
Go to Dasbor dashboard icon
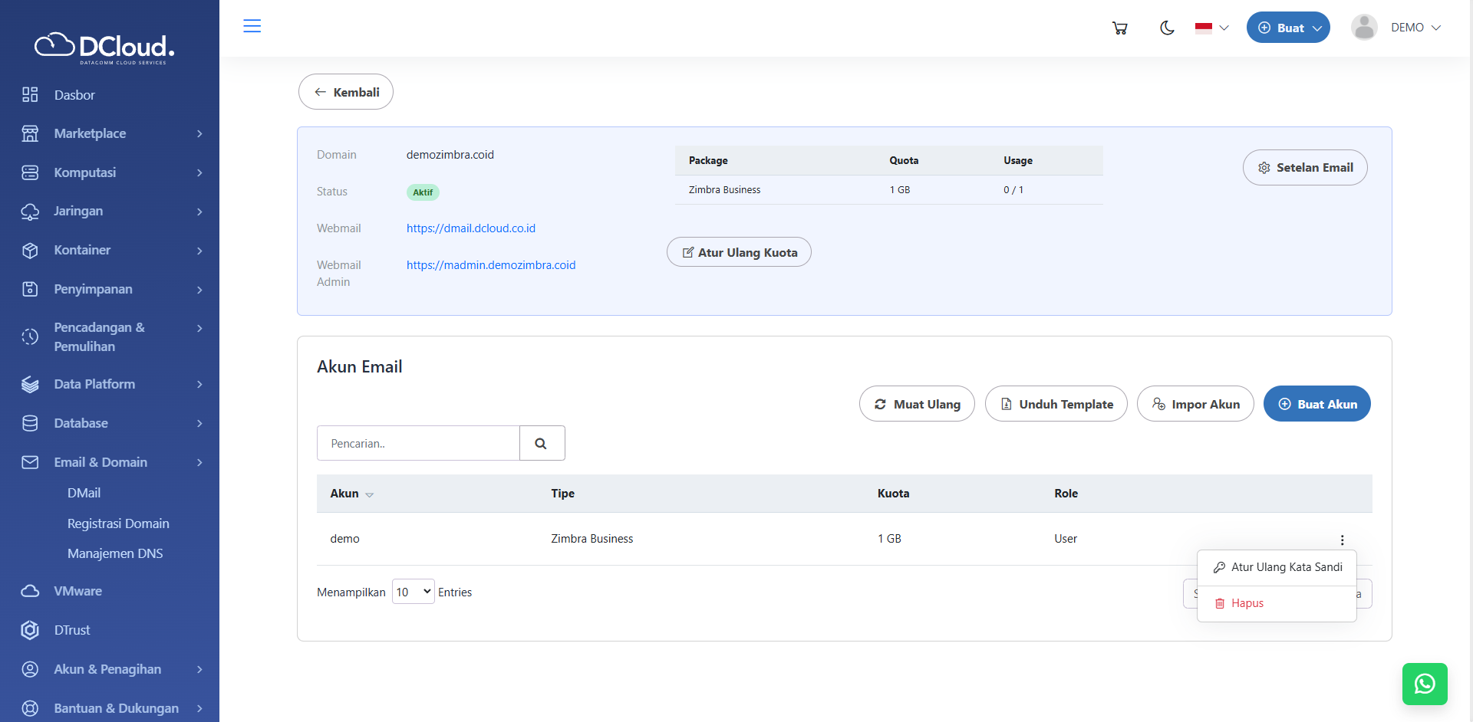pyautogui.click(x=30, y=95)
